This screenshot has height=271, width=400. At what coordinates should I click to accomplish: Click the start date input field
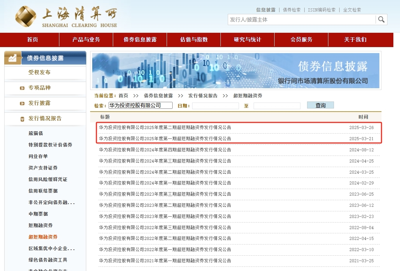[x=216, y=106]
